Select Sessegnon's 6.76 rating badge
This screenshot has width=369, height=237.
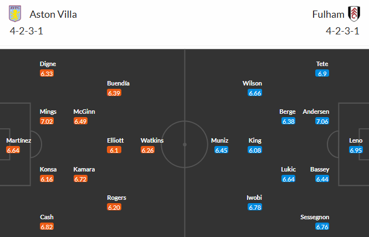pos(322,226)
